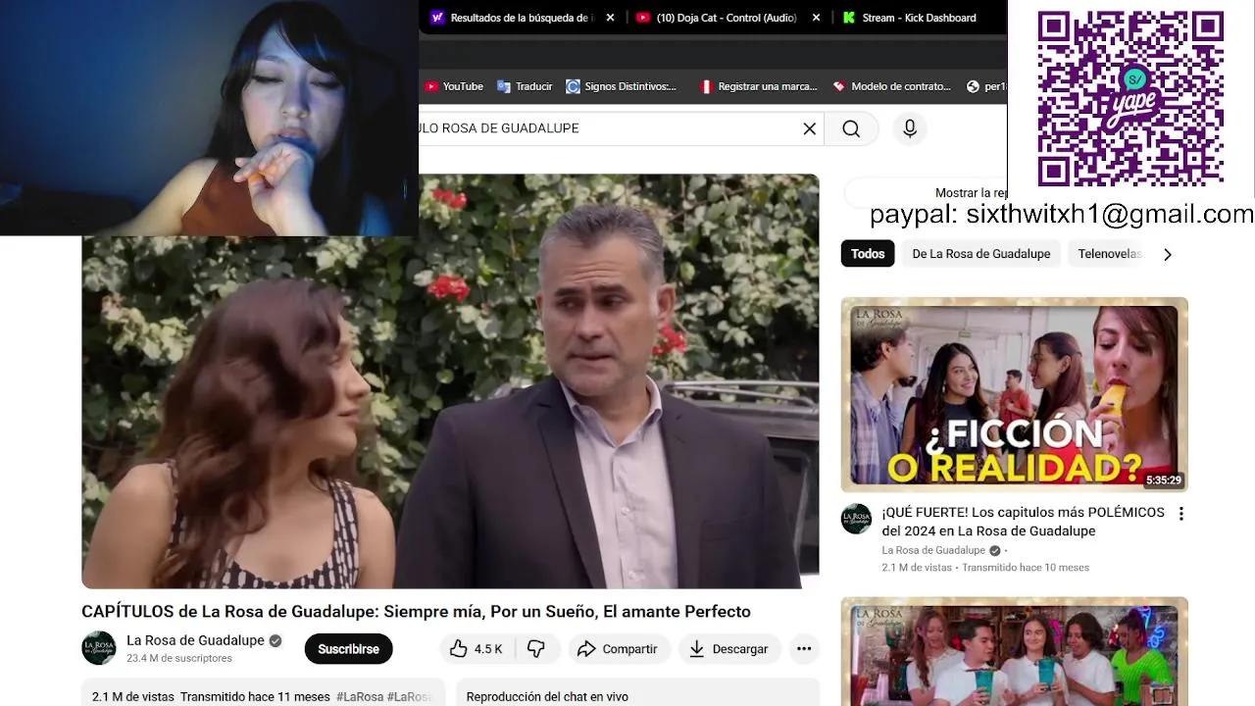Click the main video player
Screen dimensions: 1255x706
click(450, 381)
